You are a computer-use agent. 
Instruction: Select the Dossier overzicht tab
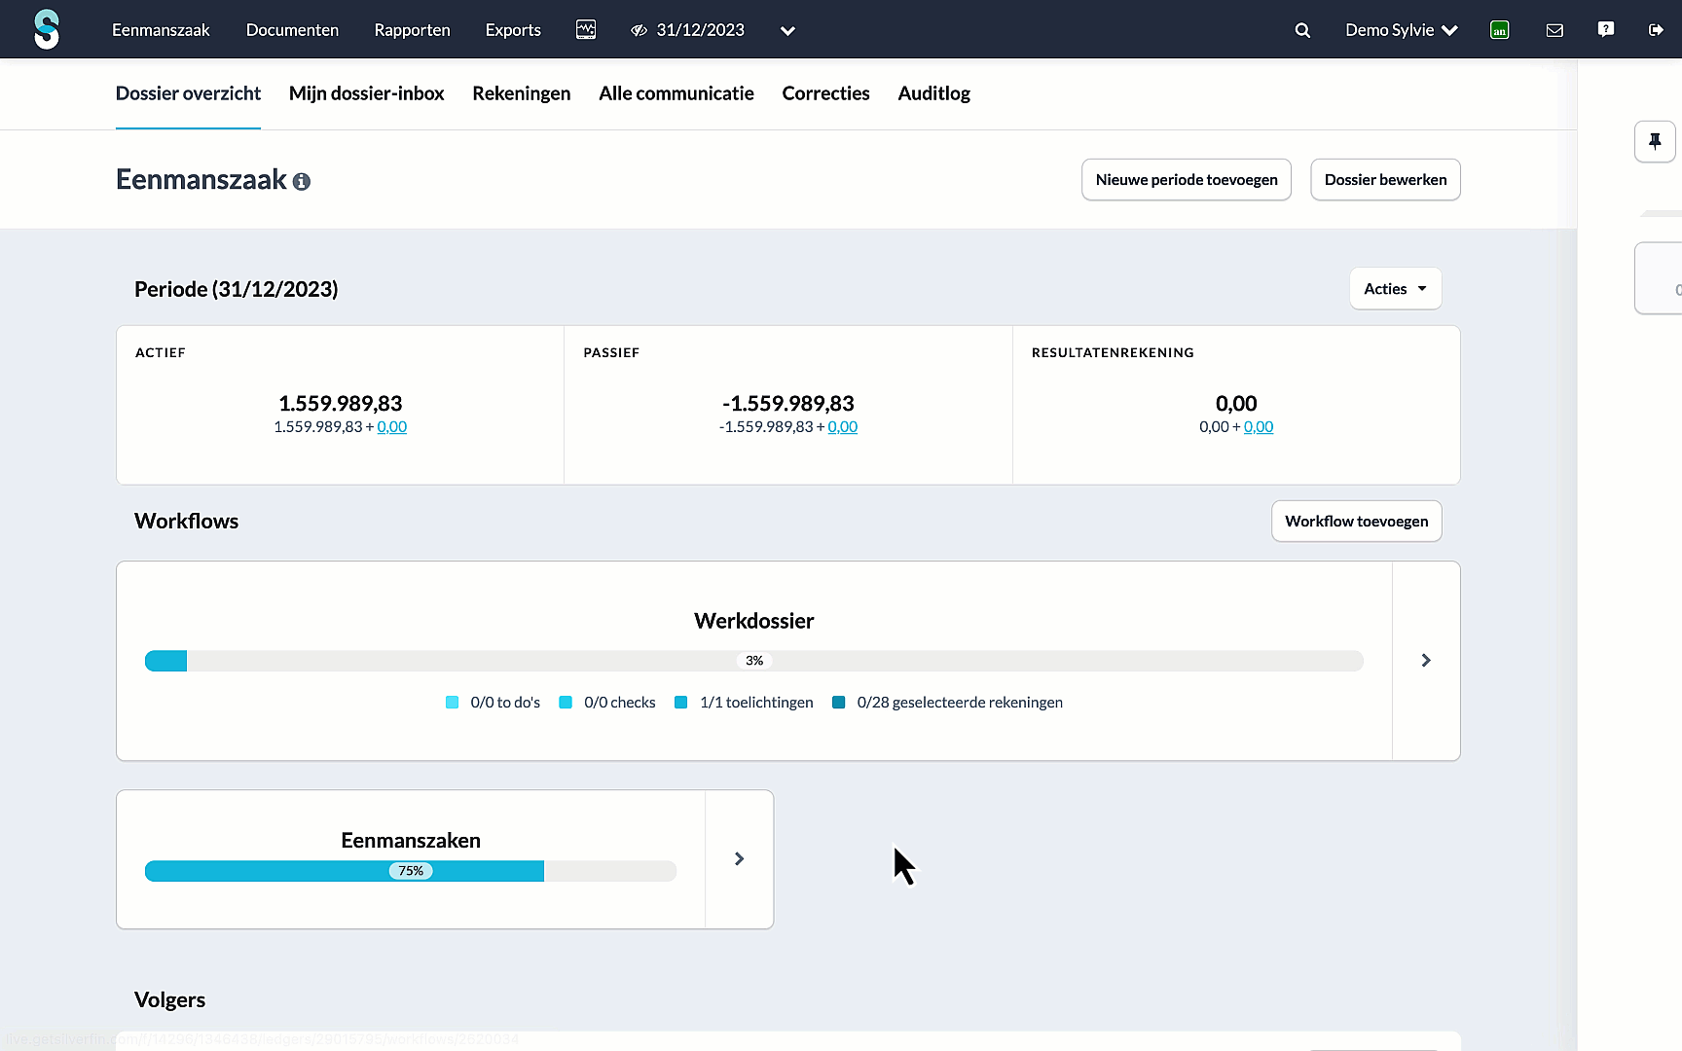[x=188, y=93]
